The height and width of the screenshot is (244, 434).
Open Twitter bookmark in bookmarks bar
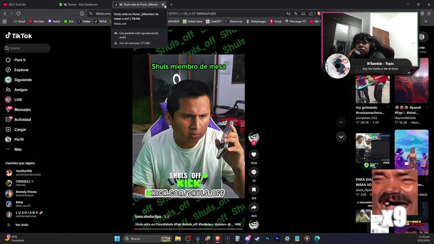84,21
